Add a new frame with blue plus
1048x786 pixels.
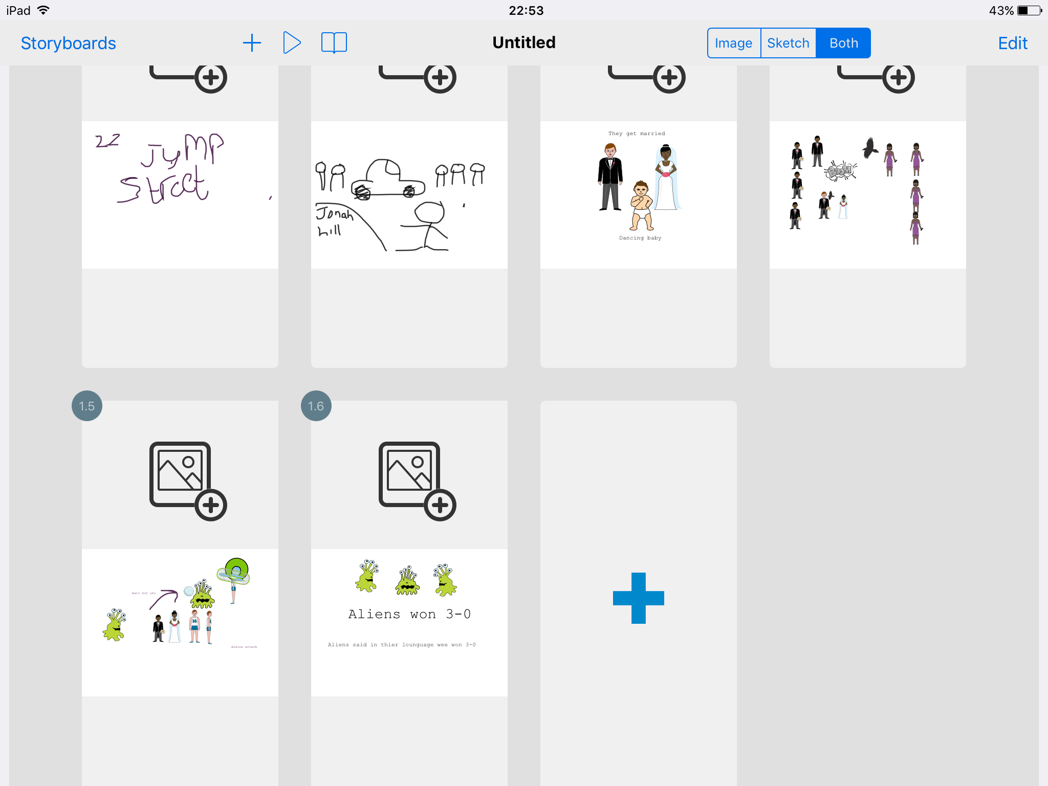click(639, 598)
